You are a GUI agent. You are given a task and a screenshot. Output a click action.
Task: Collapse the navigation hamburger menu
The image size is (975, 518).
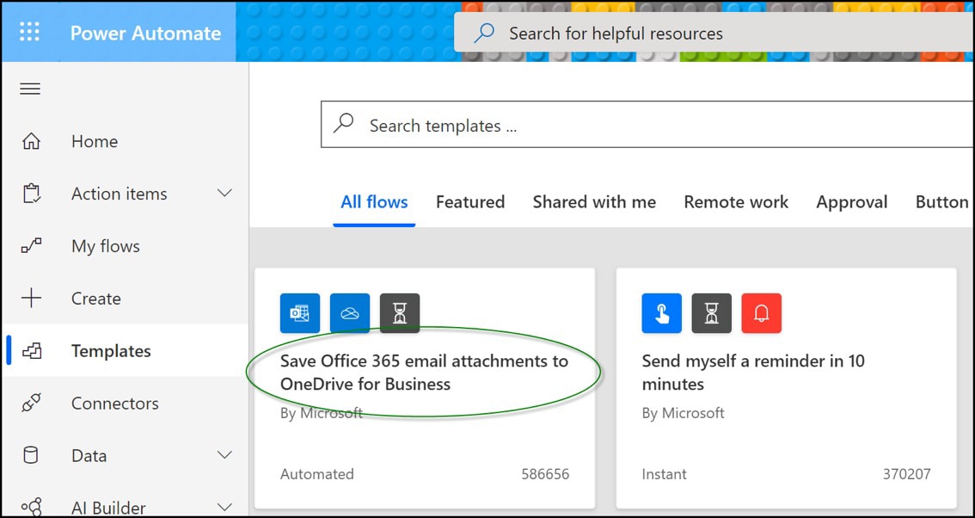point(30,89)
